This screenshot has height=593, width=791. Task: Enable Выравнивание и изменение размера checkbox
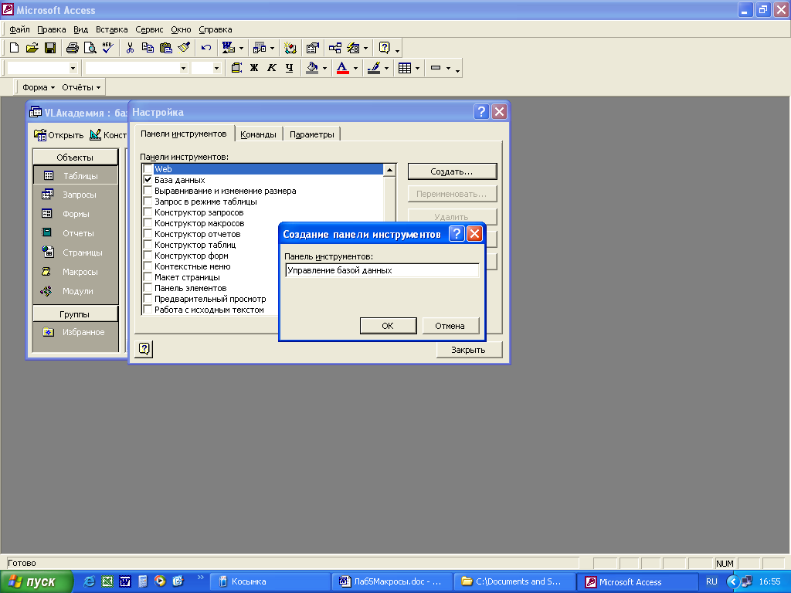tap(148, 191)
